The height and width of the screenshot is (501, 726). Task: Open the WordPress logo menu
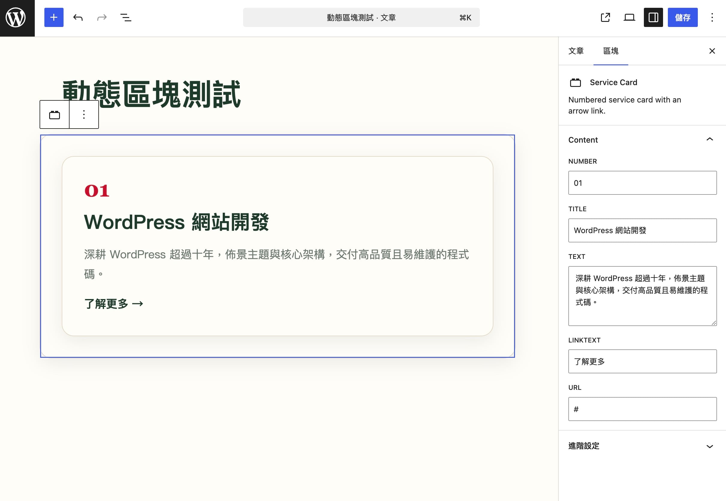point(17,18)
